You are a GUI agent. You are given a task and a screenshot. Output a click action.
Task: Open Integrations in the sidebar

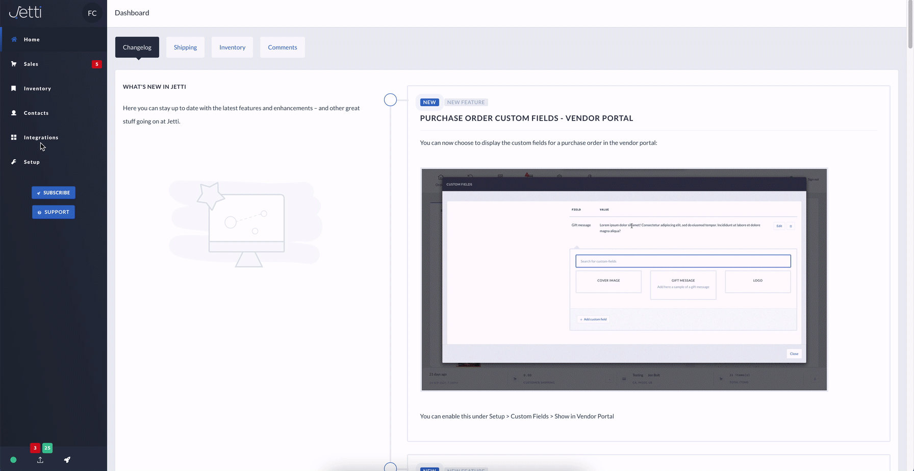click(x=54, y=137)
